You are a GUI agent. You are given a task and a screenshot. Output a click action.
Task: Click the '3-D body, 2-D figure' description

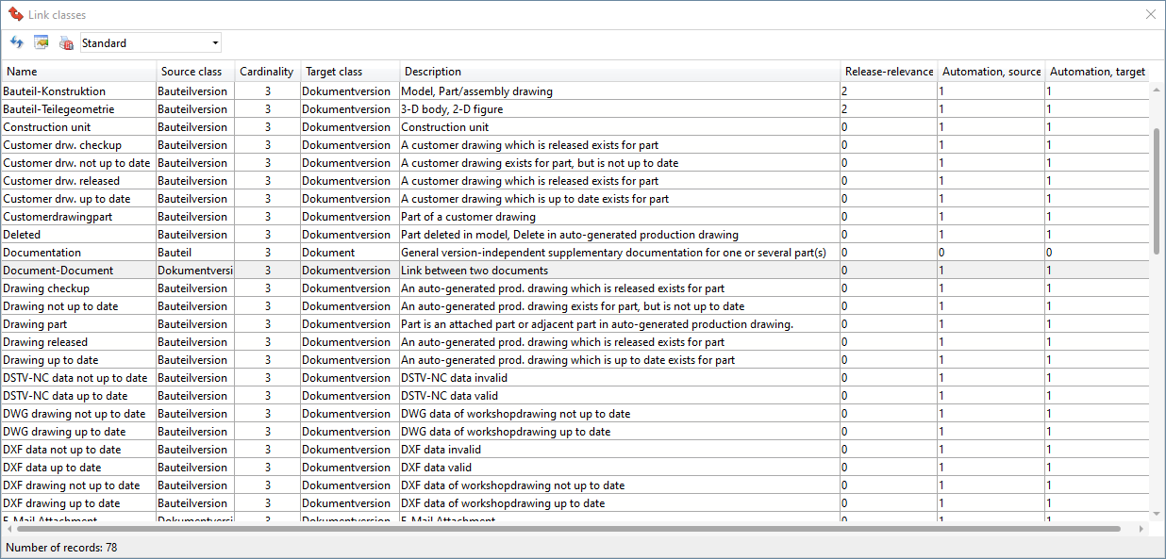coord(452,109)
